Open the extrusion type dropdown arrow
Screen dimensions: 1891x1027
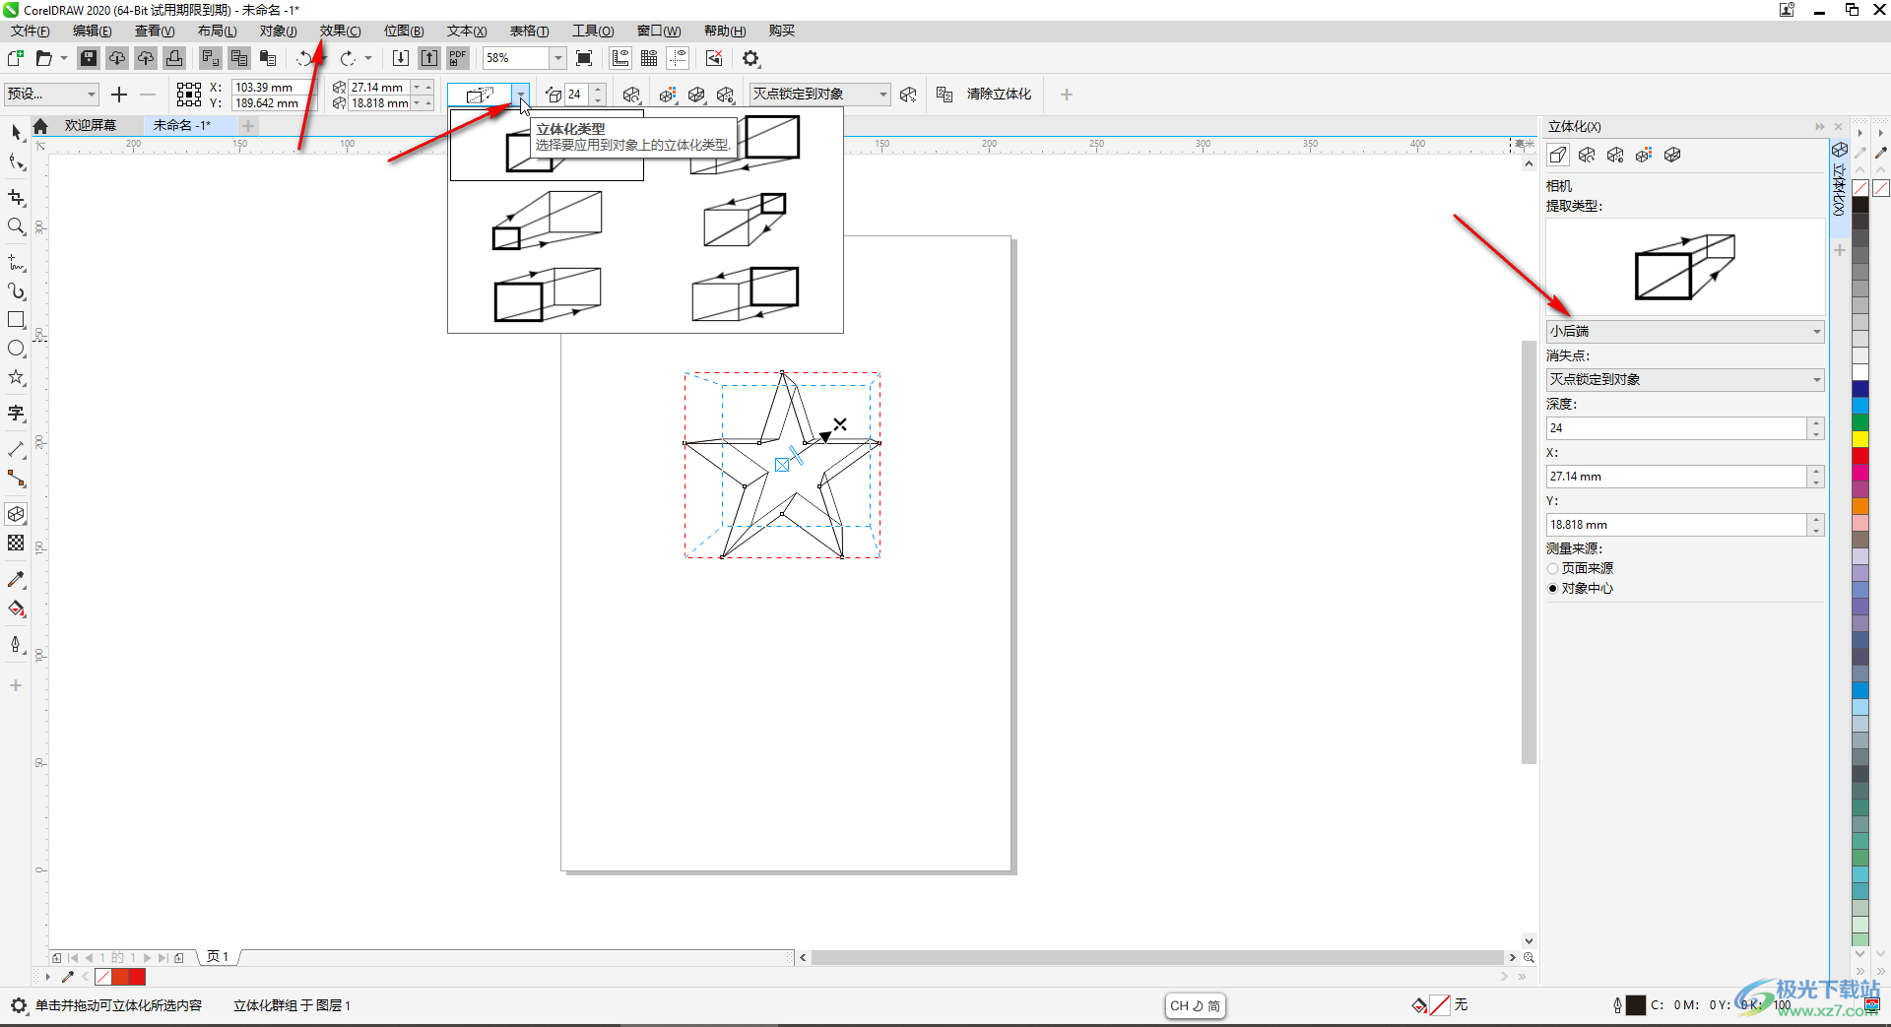pos(521,95)
